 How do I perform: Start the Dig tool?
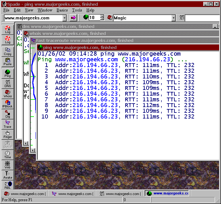[8, 114]
